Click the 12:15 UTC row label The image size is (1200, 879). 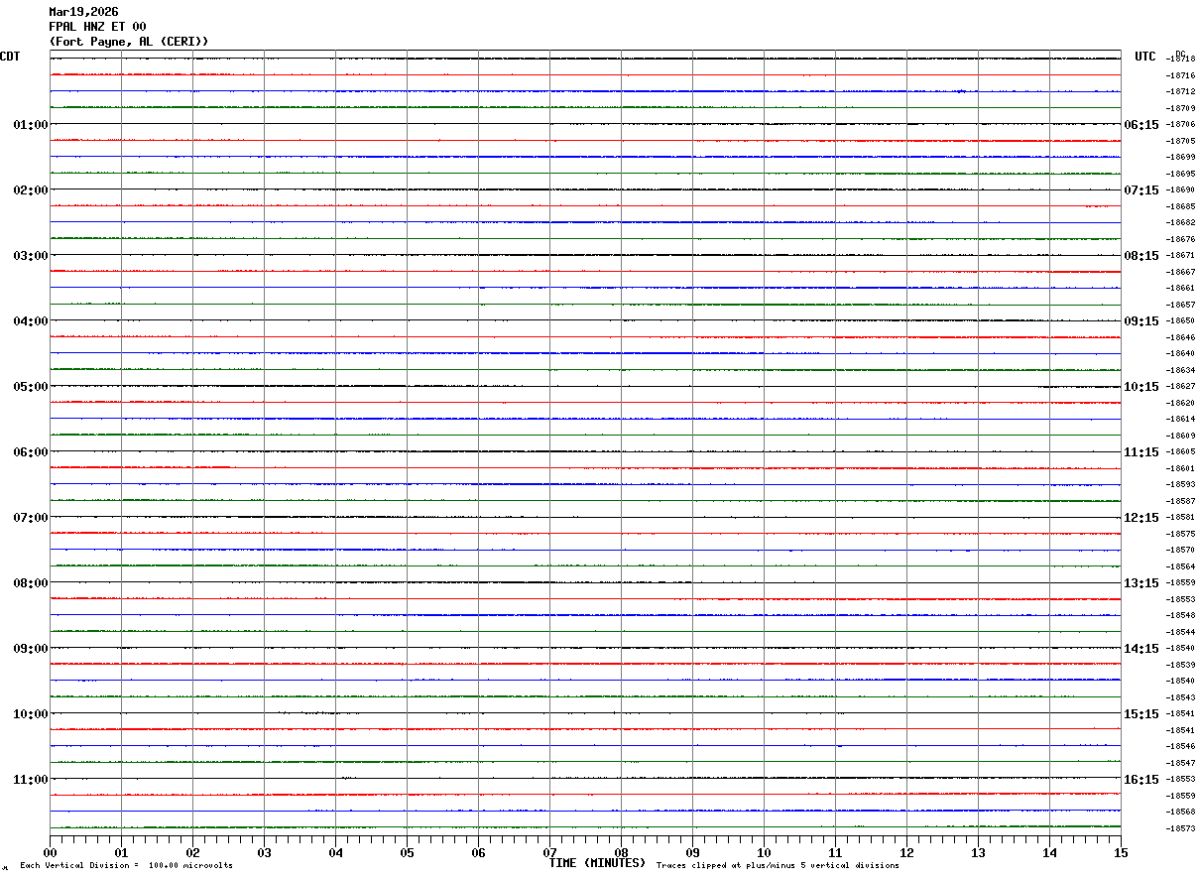click(x=1141, y=518)
